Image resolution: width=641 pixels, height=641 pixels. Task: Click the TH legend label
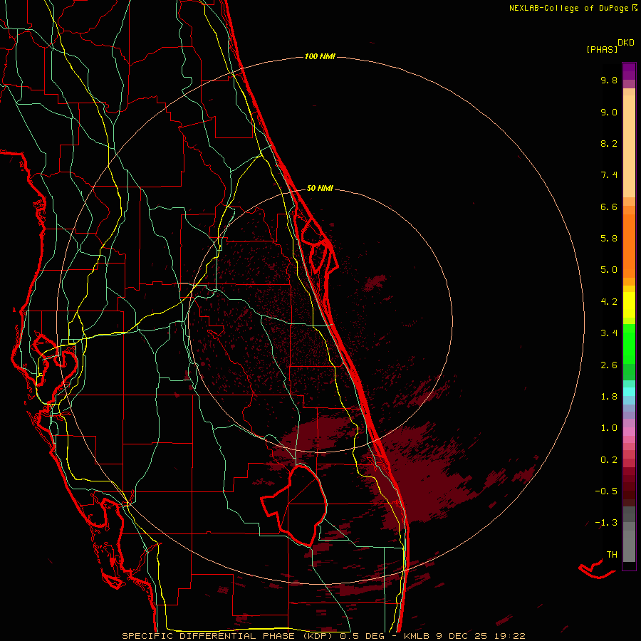click(x=612, y=555)
